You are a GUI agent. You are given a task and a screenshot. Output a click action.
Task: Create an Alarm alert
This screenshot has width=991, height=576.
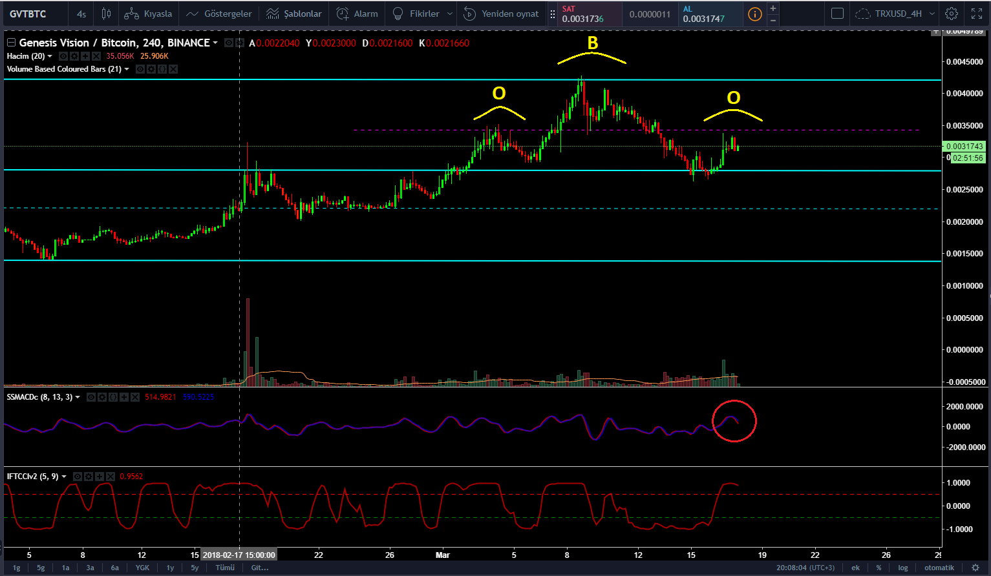[357, 14]
